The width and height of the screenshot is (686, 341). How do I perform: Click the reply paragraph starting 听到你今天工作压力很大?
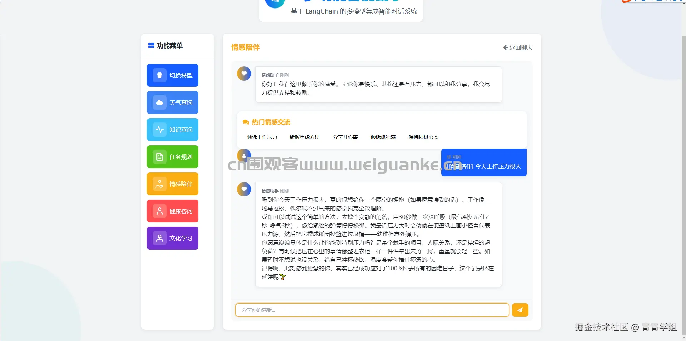point(376,204)
